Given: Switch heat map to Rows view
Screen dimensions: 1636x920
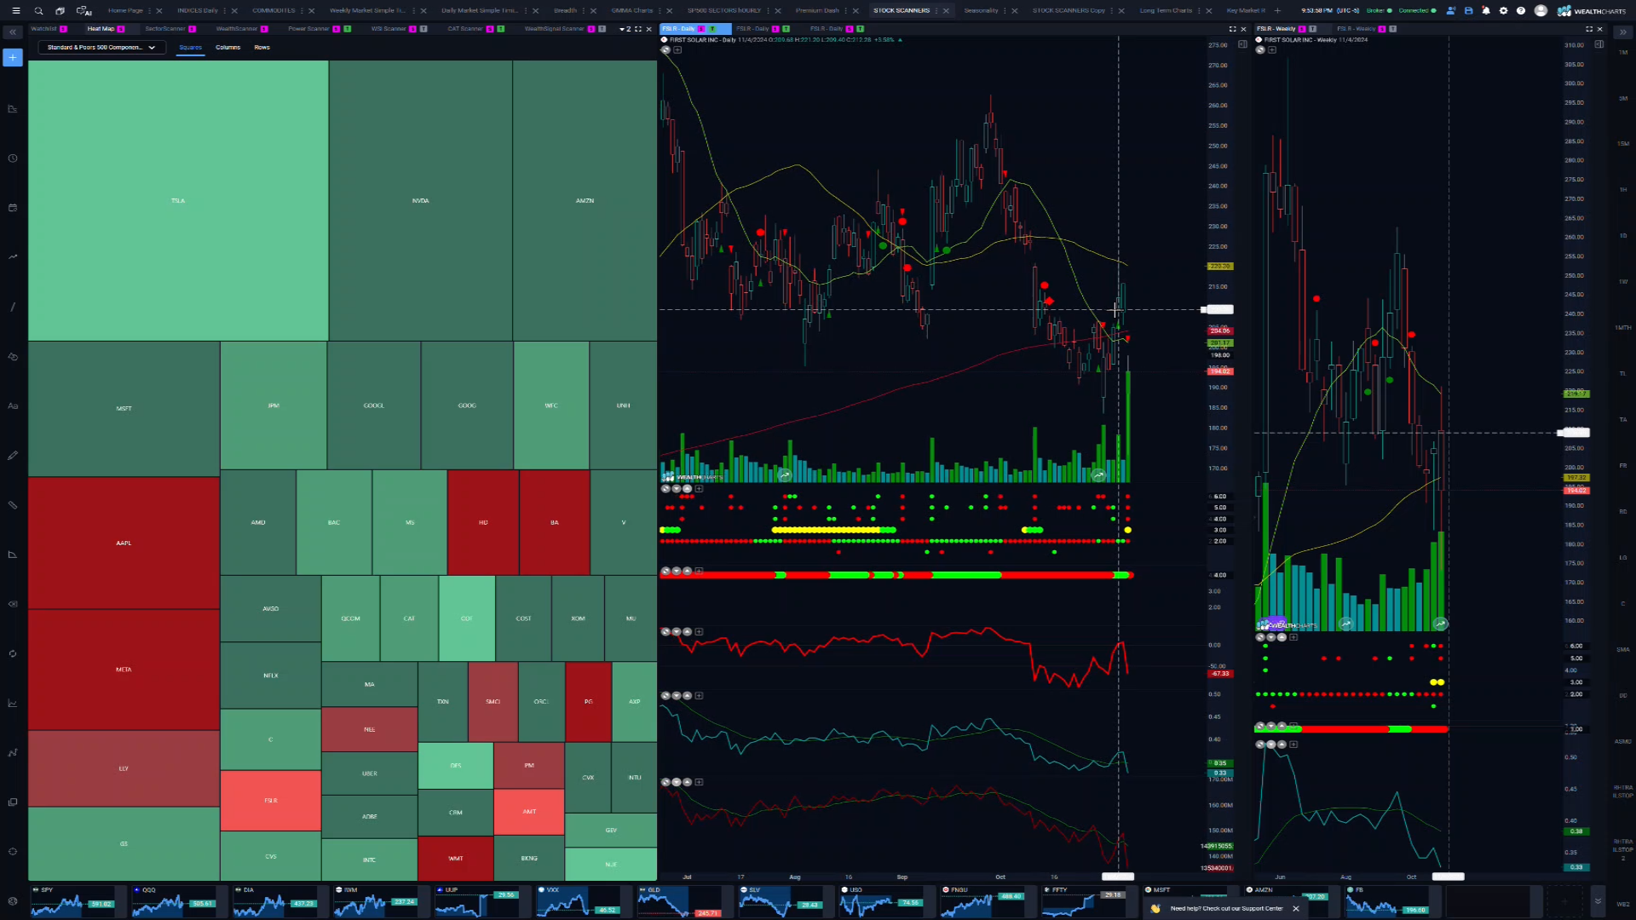Looking at the screenshot, I should click(262, 48).
